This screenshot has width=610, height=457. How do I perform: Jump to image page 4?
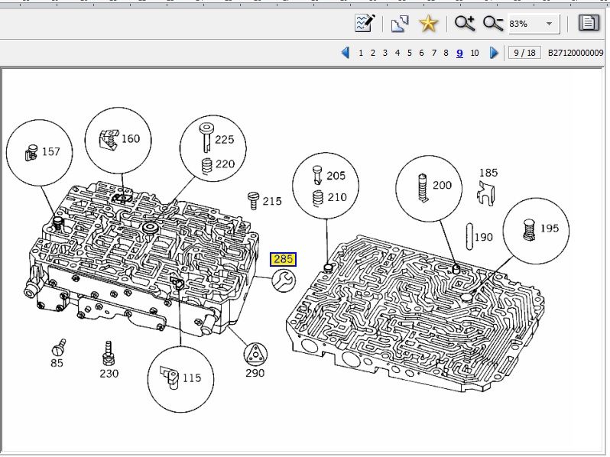pos(397,53)
